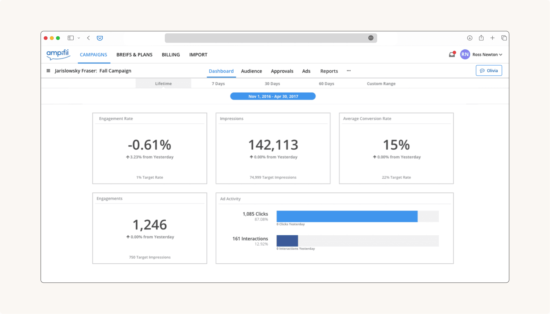This screenshot has height=314, width=550.
Task: Save the page with the Pocket icon
Action: click(x=100, y=38)
